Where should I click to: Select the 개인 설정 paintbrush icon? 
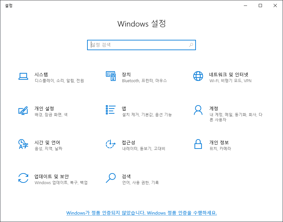pos(23,111)
